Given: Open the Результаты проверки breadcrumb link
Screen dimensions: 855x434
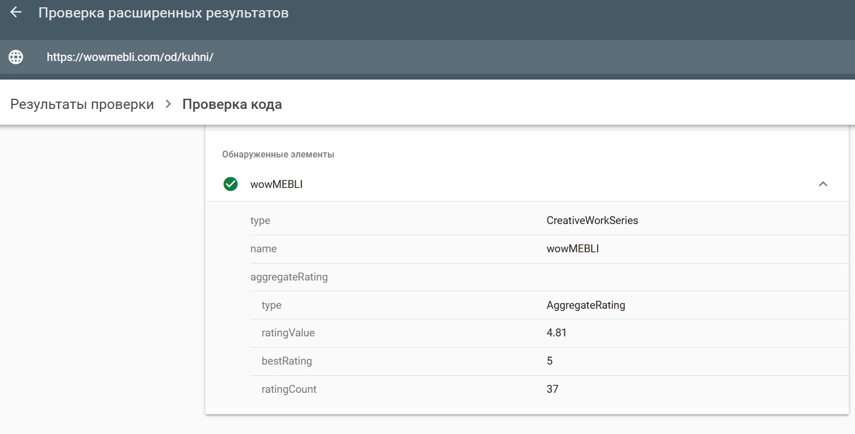Looking at the screenshot, I should pos(82,104).
